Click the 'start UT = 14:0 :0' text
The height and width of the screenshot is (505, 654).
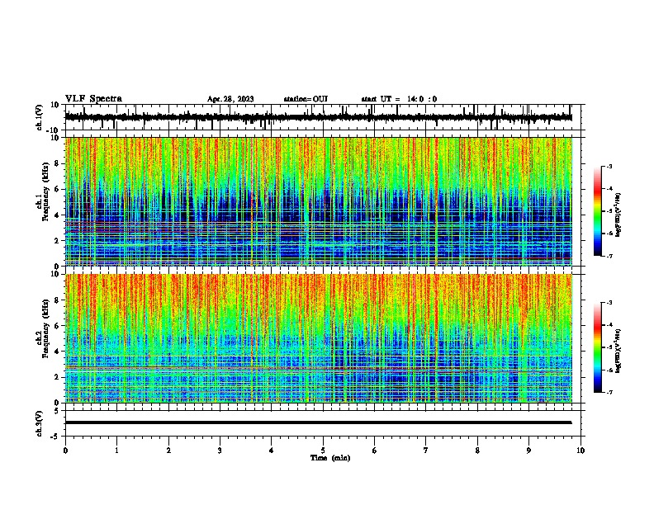click(399, 99)
